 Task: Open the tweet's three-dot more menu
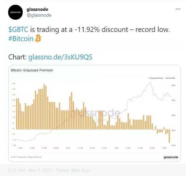pyautogui.click(x=178, y=9)
